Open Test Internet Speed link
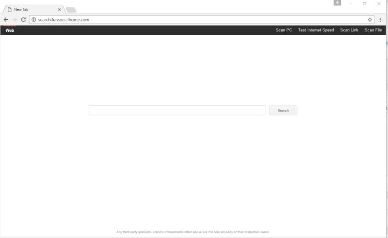 (316, 30)
